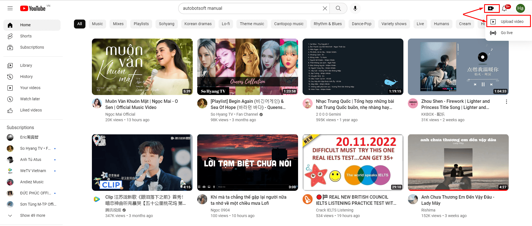Open Subscriptions in the sidebar
Image resolution: width=532 pixels, height=226 pixels.
pyautogui.click(x=32, y=47)
